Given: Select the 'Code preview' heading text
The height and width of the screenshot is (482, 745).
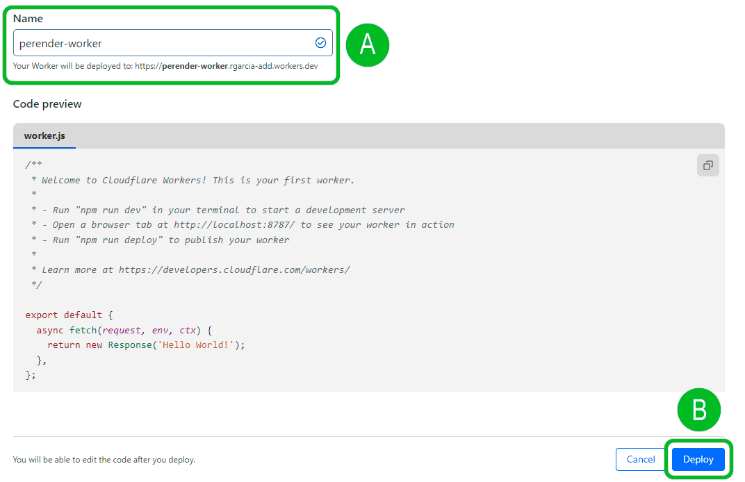Looking at the screenshot, I should (x=47, y=104).
